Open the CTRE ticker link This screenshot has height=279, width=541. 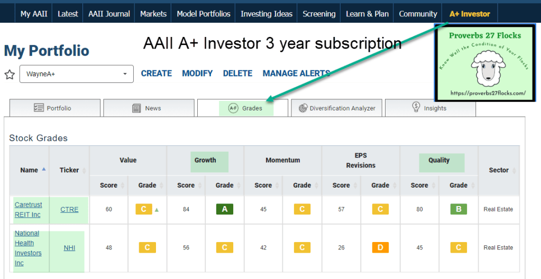pyautogui.click(x=69, y=209)
